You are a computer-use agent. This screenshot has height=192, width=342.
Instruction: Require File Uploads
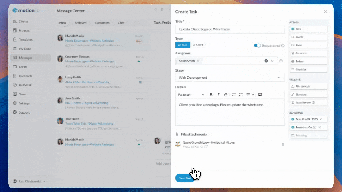pyautogui.click(x=308, y=86)
